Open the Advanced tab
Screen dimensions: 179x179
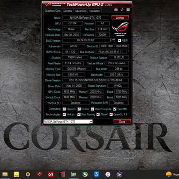(x=81, y=11)
